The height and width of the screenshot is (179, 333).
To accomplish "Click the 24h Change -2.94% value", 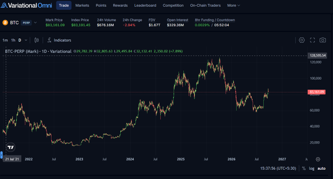I will (129, 25).
